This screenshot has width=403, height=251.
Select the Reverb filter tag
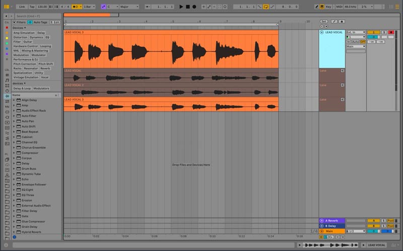(x=45, y=68)
